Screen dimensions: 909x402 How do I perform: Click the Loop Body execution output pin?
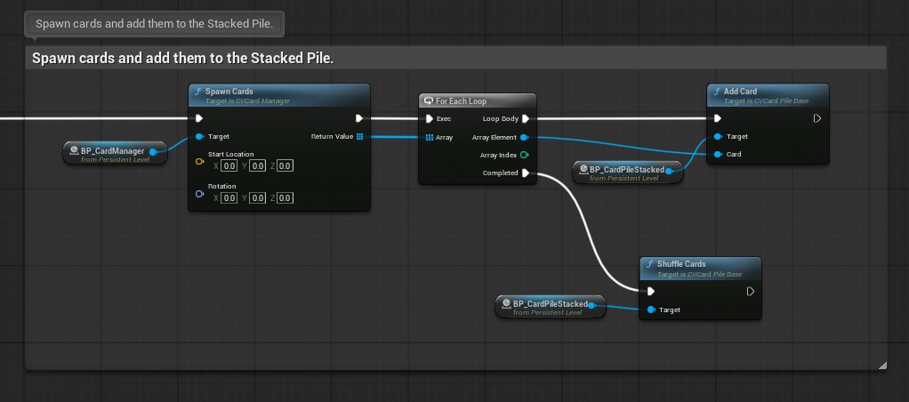coord(526,119)
